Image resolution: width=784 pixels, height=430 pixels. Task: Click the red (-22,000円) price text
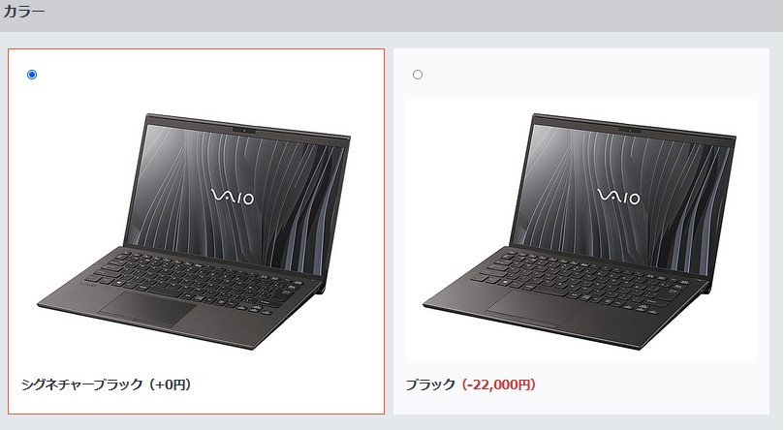coord(498,384)
